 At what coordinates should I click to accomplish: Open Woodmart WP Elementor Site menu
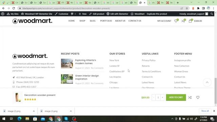pos(37,14)
